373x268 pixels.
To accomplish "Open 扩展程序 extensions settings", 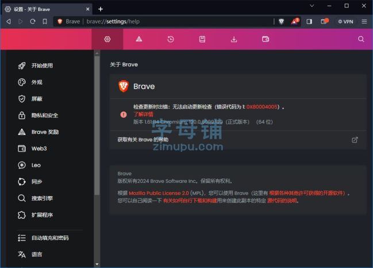I will click(x=36, y=215).
